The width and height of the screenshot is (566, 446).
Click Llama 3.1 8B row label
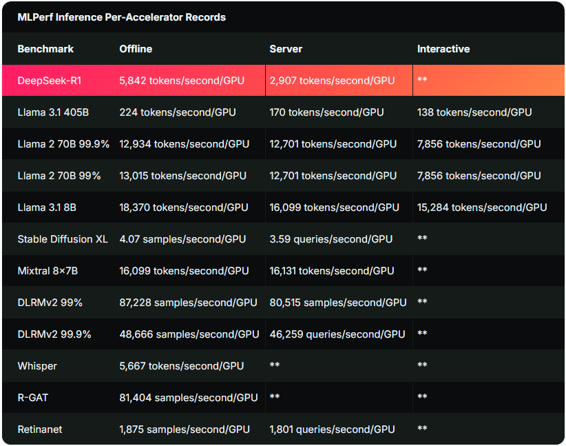point(47,207)
